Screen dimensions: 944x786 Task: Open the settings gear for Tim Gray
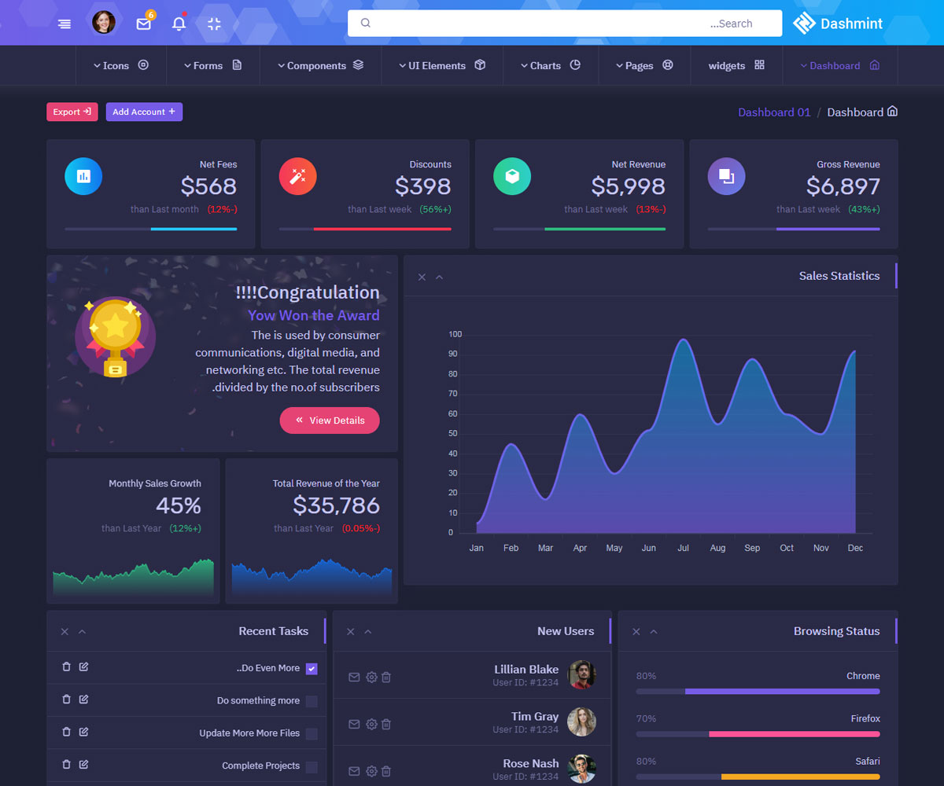[371, 724]
